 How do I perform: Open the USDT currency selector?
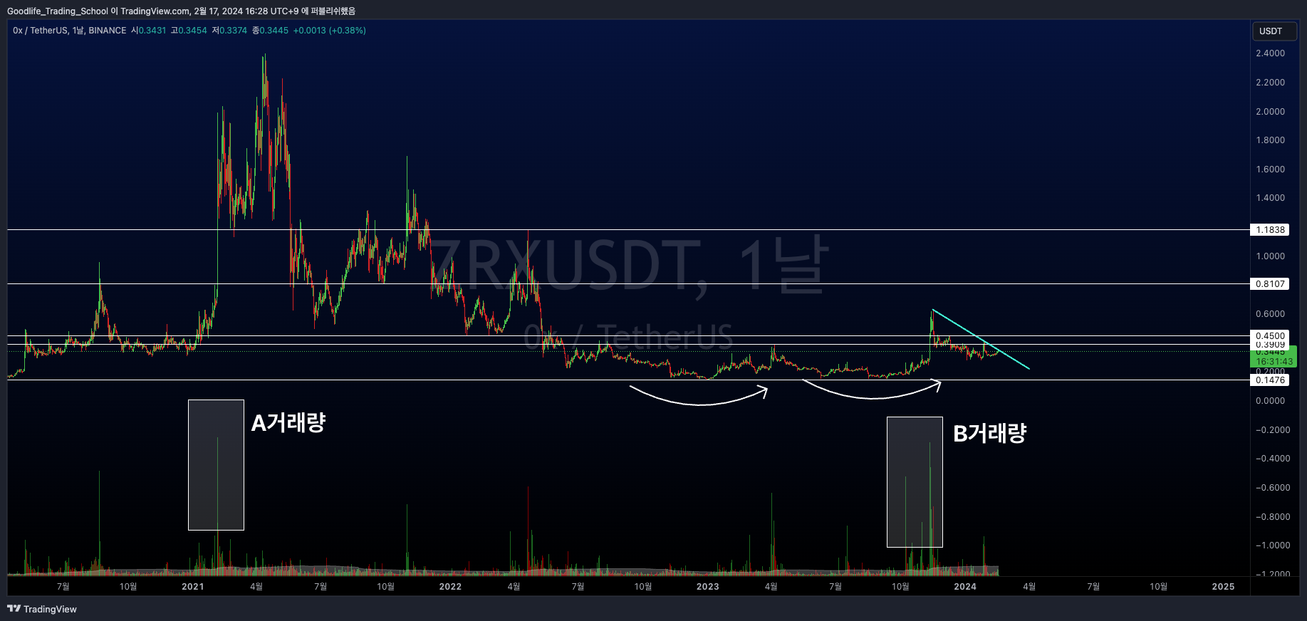point(1274,31)
